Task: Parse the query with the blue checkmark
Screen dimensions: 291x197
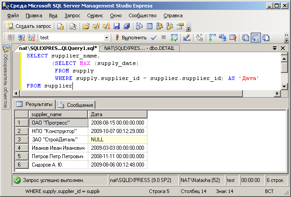Action: pos(154,38)
